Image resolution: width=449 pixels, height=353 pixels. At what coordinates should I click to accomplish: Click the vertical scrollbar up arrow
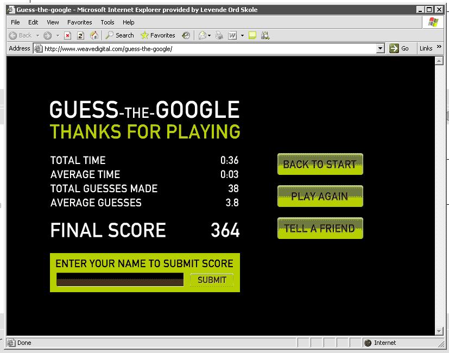tap(439, 61)
